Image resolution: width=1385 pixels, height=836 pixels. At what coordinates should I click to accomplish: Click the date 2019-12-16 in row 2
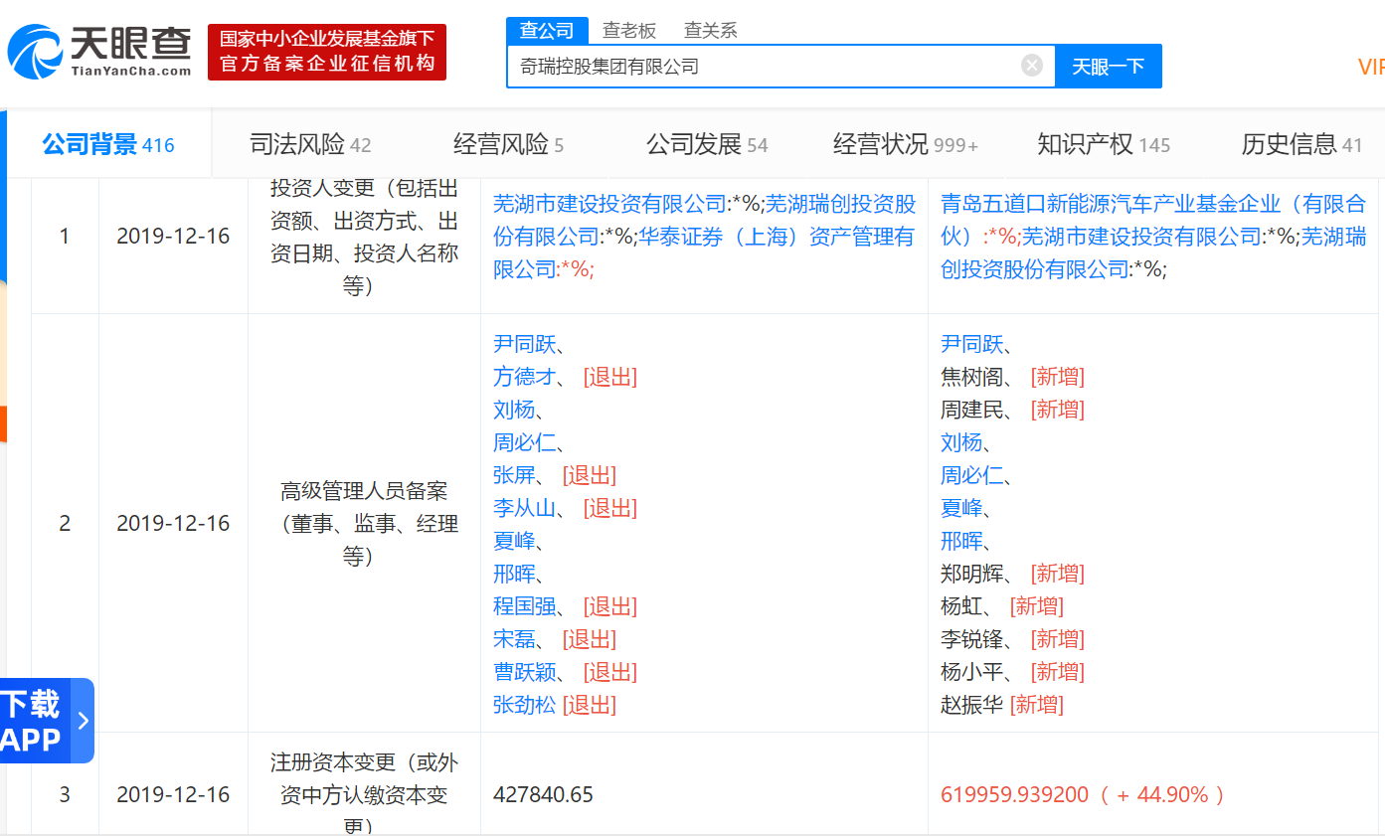pos(173,524)
